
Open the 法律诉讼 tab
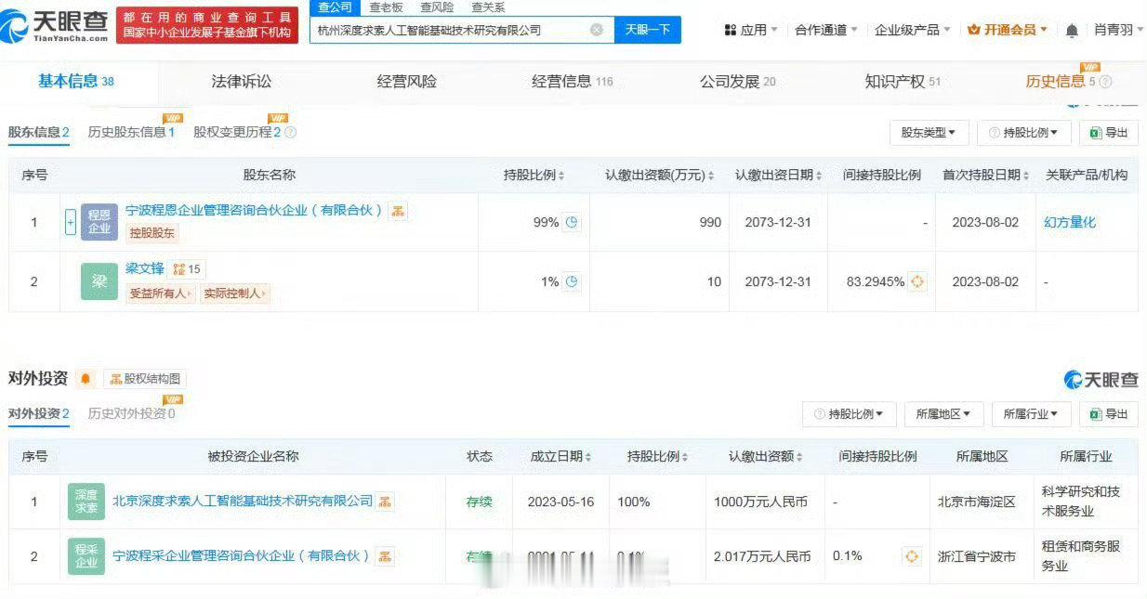tap(242, 82)
